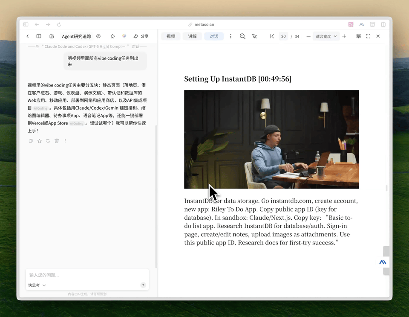Screen dimensions: 409x317
Task: Switch to the 讲解 tab
Action: [x=192, y=36]
